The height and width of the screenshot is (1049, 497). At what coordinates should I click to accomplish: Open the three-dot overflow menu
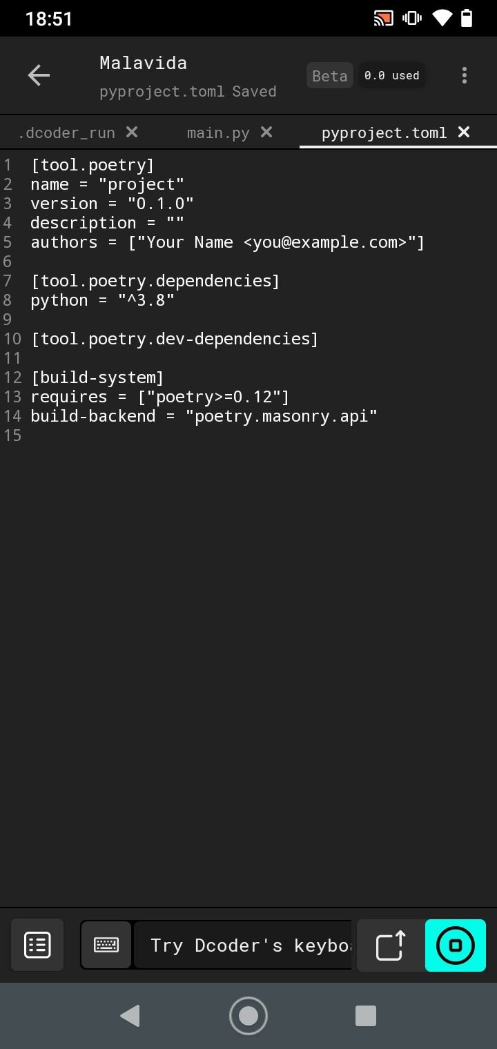pos(465,75)
